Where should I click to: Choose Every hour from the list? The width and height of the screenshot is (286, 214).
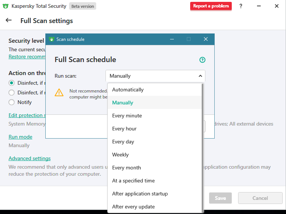click(x=155, y=129)
